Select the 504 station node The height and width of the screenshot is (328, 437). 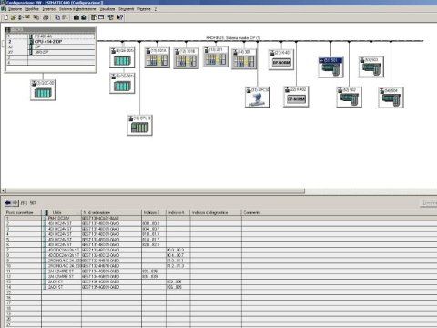(391, 97)
